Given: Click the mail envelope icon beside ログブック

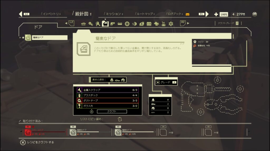Looking at the screenshot, I should 187,14.
